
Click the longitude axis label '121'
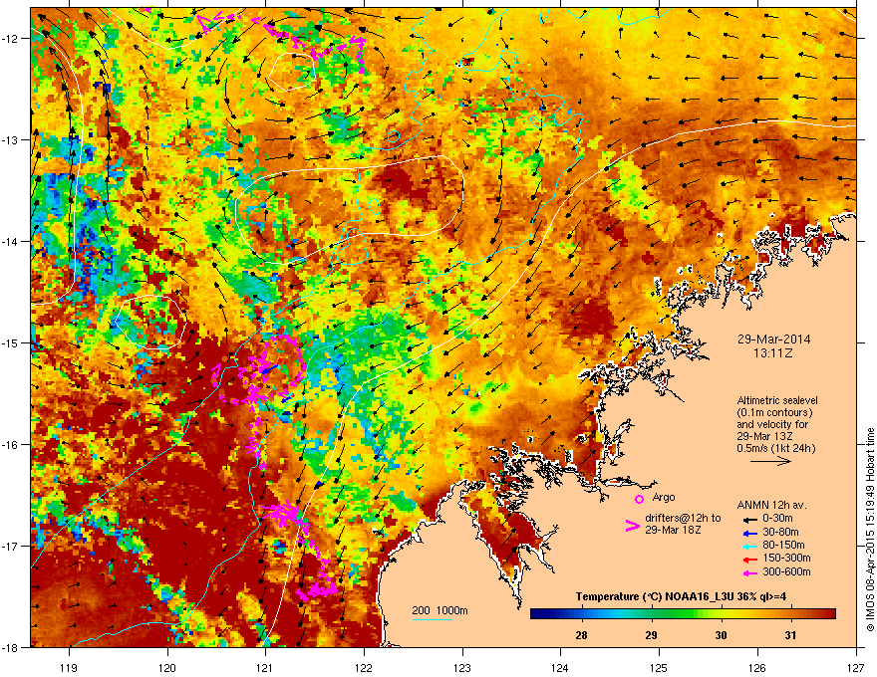click(265, 667)
